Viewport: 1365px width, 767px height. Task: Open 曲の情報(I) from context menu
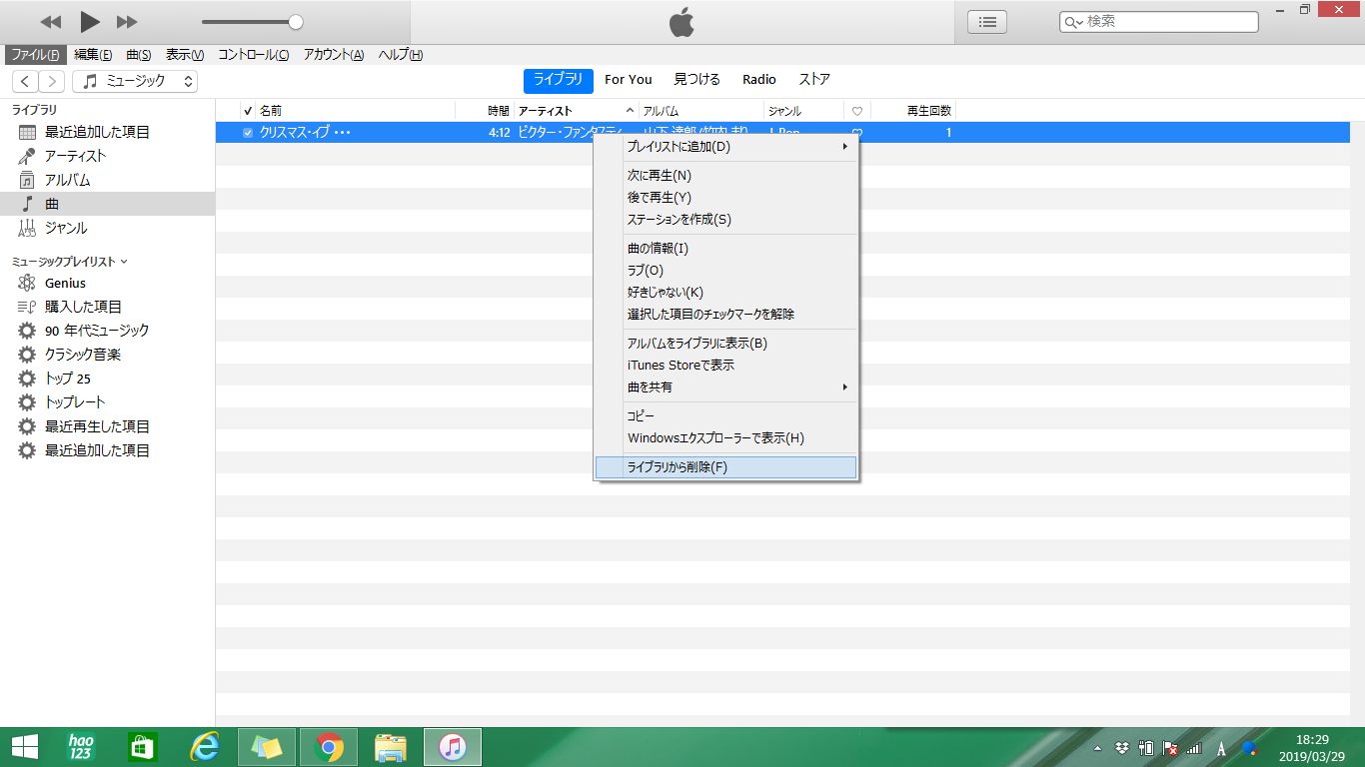click(x=726, y=249)
